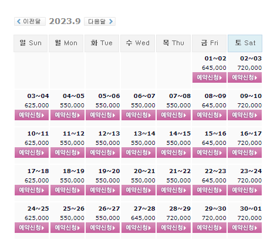
Task: Book the 05~06 stay
Action: pos(103,115)
